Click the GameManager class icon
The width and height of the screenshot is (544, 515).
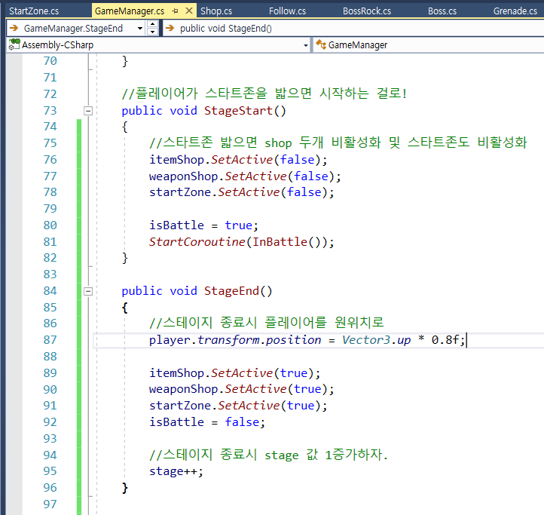click(x=321, y=44)
